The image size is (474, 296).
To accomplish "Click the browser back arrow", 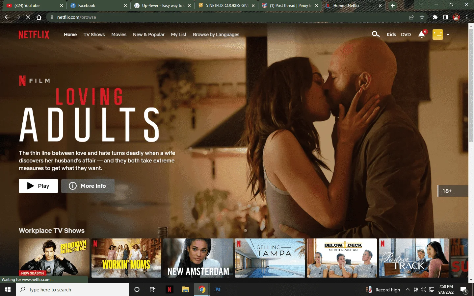I will (7, 17).
